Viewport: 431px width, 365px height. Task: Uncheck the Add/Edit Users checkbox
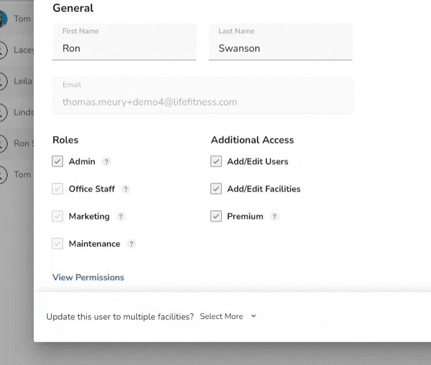coord(216,162)
